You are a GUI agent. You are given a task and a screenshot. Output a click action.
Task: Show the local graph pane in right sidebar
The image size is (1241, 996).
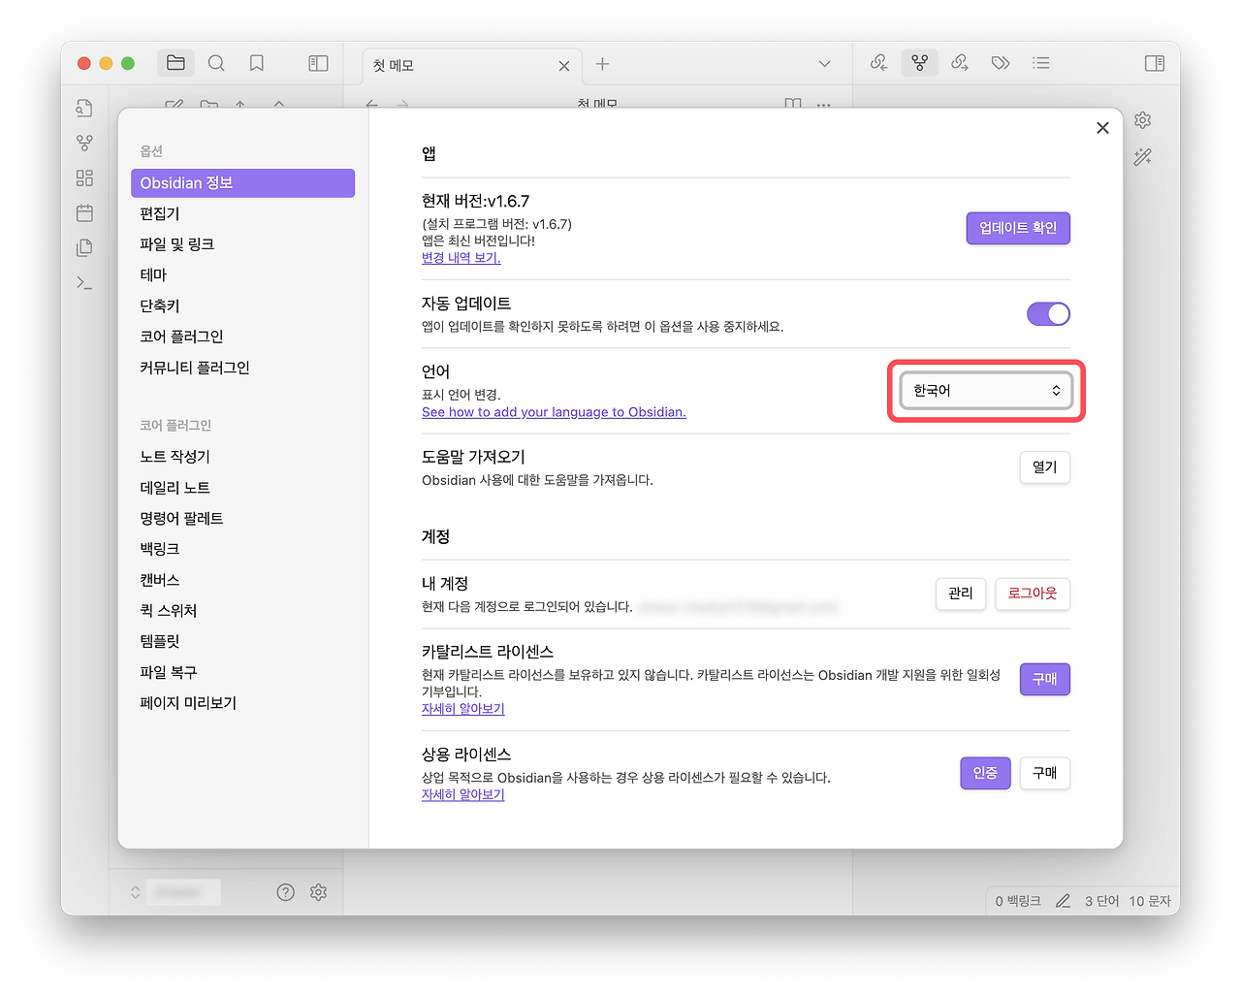920,63
